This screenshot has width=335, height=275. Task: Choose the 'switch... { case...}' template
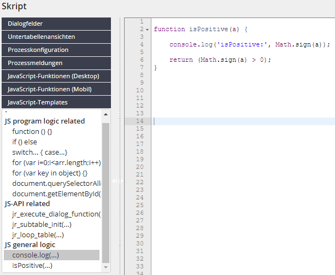pos(39,152)
